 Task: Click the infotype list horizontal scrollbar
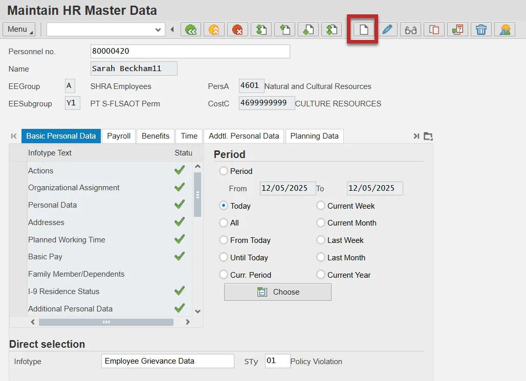click(x=106, y=322)
